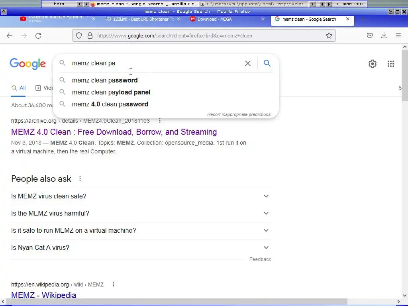Switch to the 123Link URL Shortener tab
408x306 pixels.
143,19
